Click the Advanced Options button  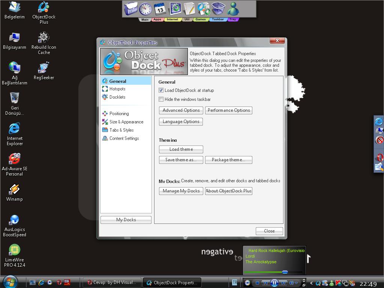(181, 110)
